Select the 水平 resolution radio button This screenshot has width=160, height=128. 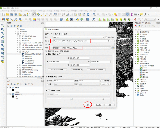coord(48,81)
